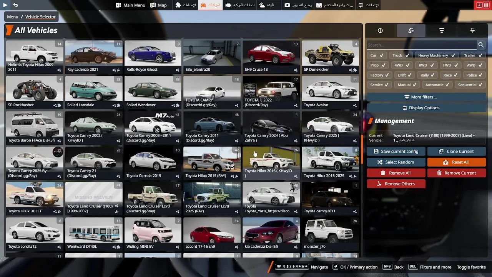
Task: Click mod puzzle icon on SP Dunekicker card
Action: coord(355,70)
